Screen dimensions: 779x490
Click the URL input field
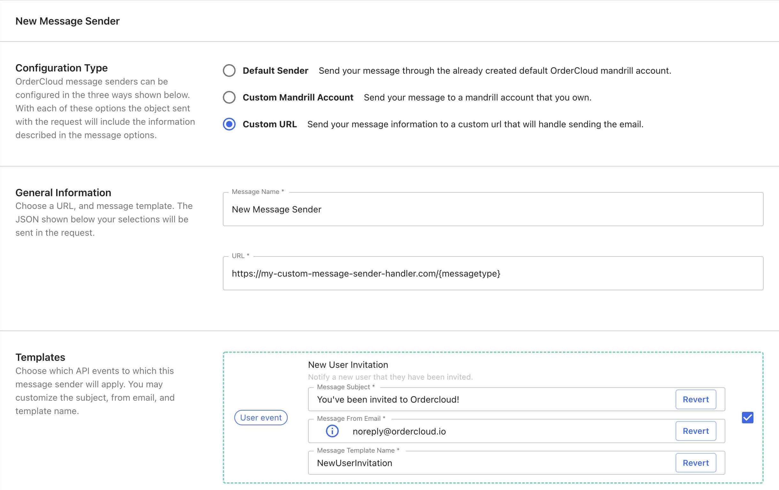coord(493,273)
